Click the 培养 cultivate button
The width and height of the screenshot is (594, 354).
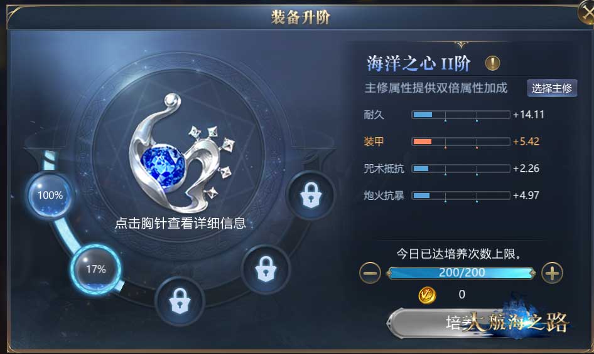(x=477, y=323)
